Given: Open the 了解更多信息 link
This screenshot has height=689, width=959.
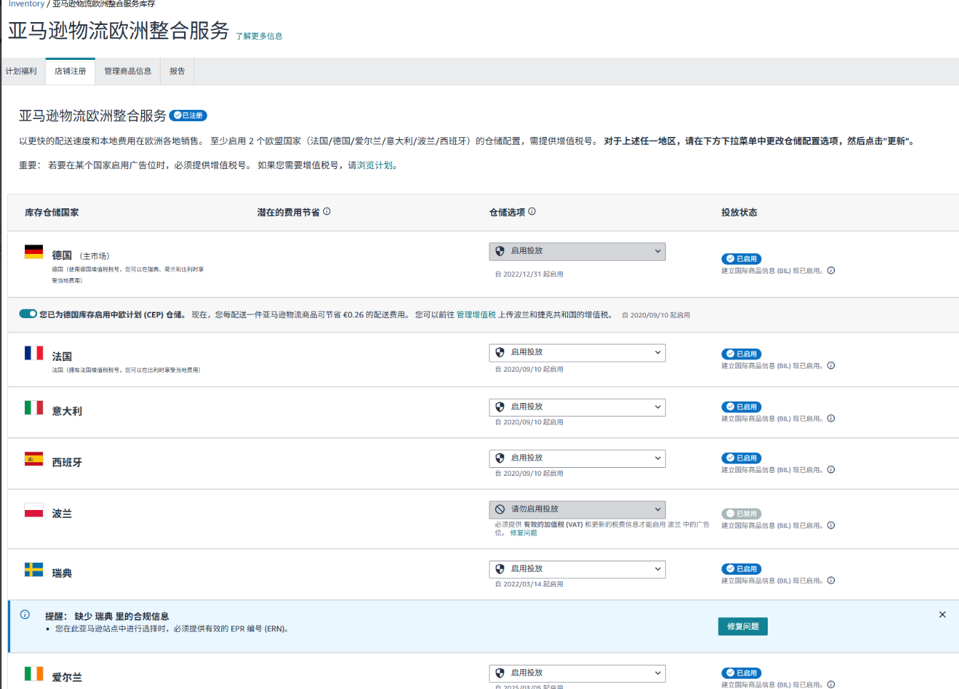Looking at the screenshot, I should click(259, 36).
